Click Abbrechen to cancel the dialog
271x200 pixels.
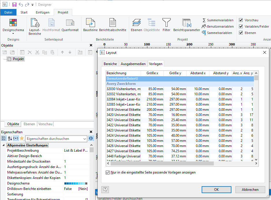250,189
